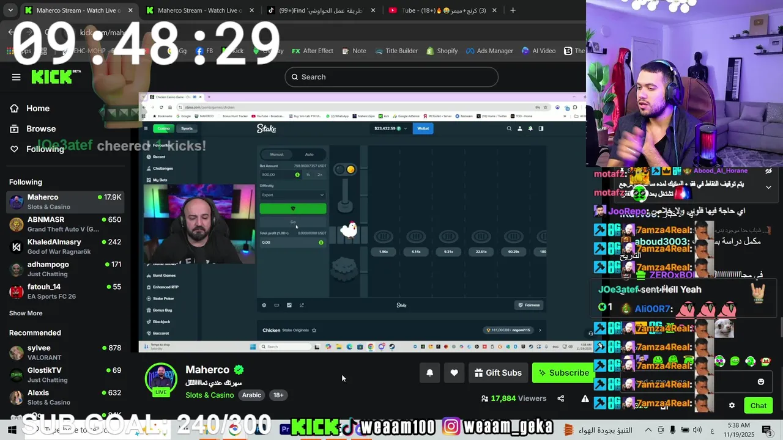Open the FB bookmark

click(x=204, y=51)
